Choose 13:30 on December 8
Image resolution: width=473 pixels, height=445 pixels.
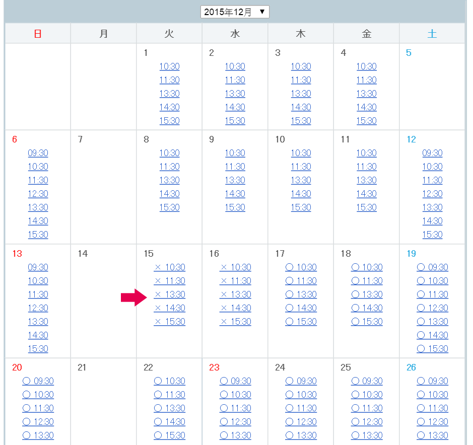coord(170,180)
